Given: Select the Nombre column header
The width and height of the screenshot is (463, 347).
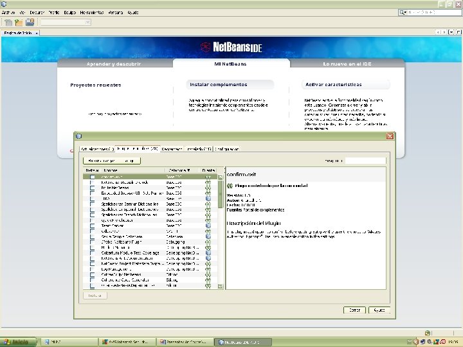Looking at the screenshot, I should pyautogui.click(x=133, y=170).
